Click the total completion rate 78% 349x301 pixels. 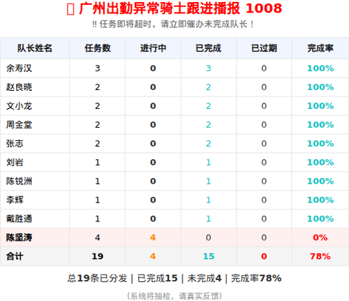coord(320,256)
